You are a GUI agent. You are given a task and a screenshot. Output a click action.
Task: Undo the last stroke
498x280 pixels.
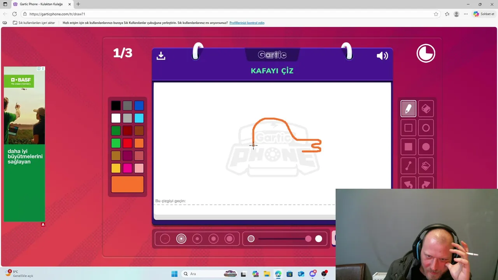tap(408, 184)
